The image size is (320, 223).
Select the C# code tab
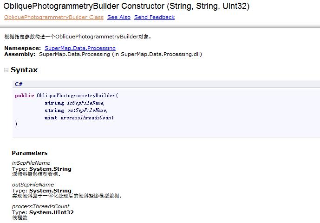coord(19,84)
